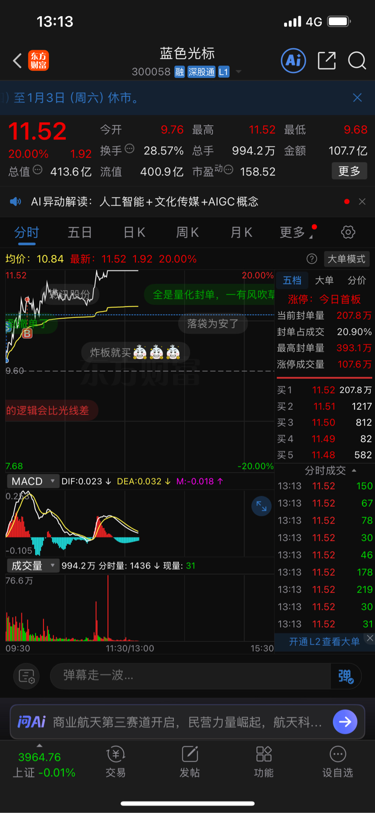Tap the 买3 11.50 order row

click(324, 422)
